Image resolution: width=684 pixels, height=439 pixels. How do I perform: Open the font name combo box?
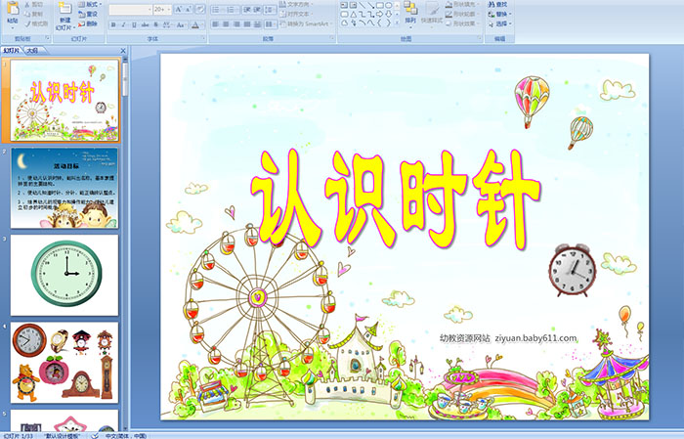[130, 9]
